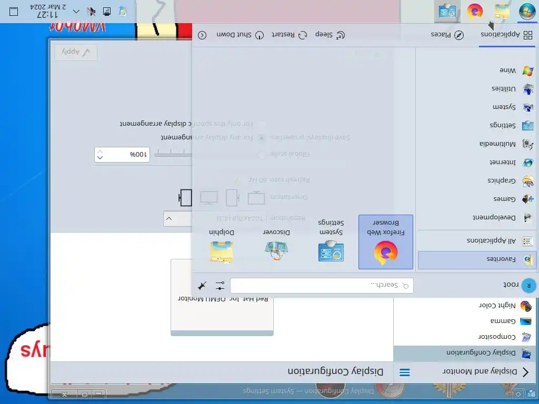The image size is (539, 404).
Task: Open the clipboard tray icon
Action: pyautogui.click(x=123, y=12)
